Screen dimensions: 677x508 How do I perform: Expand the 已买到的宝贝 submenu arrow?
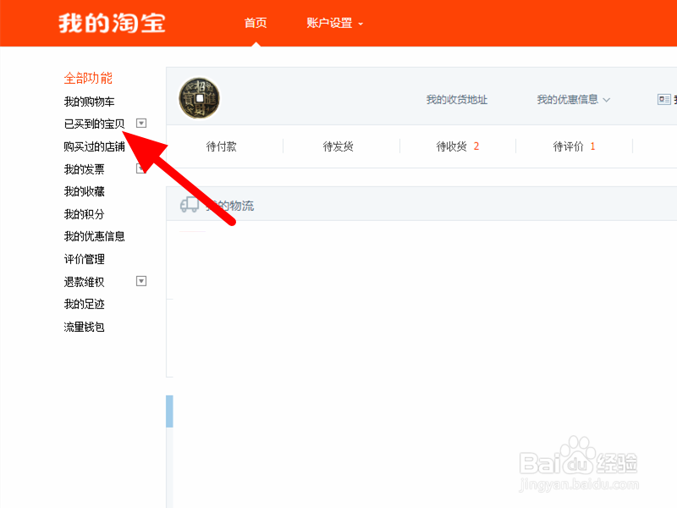click(x=141, y=124)
